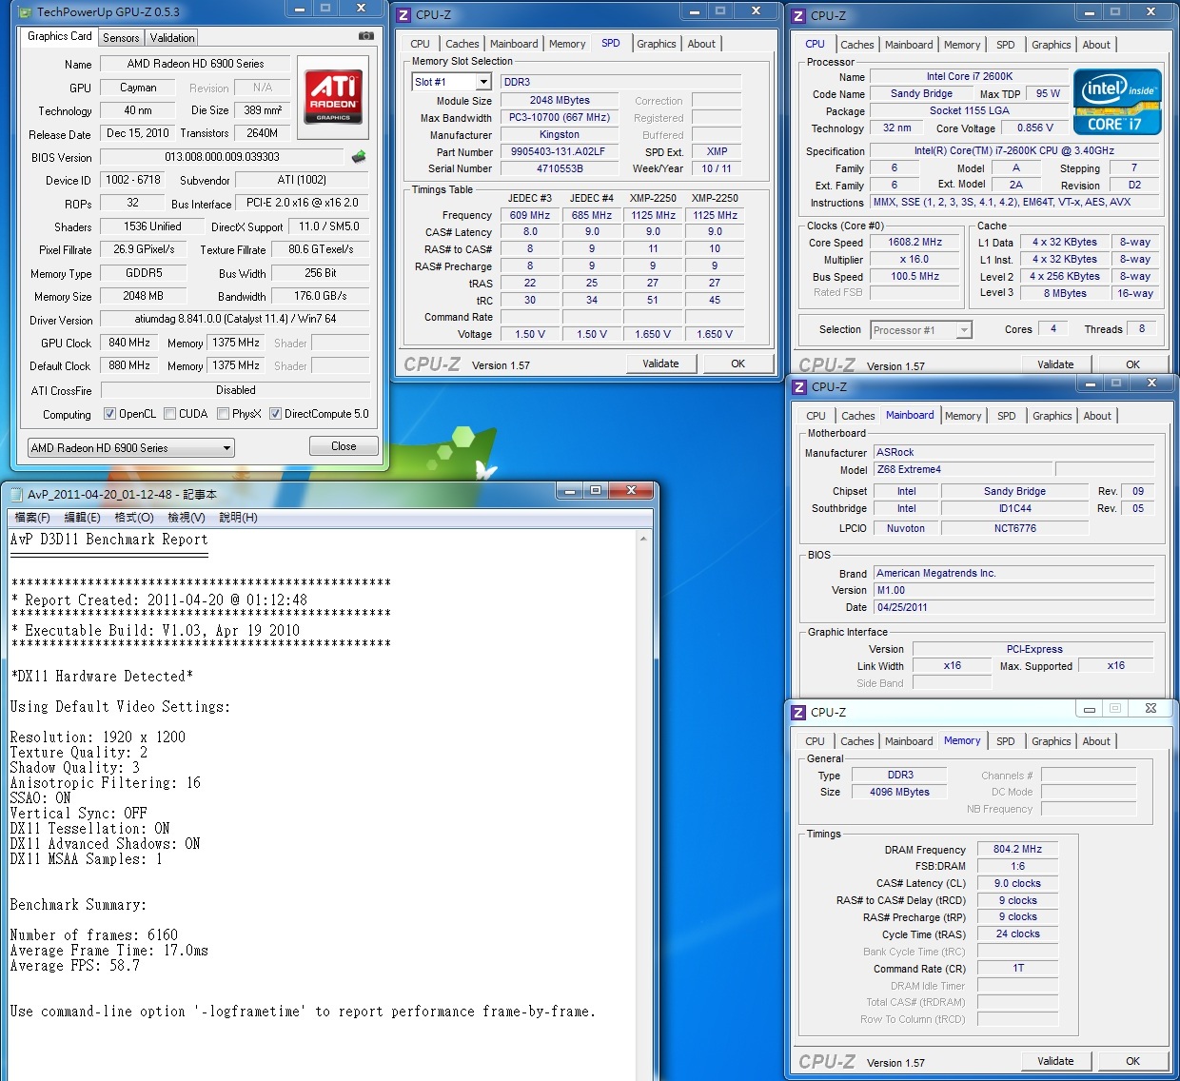Click GPU-Z BIOS Version field

(x=222, y=157)
